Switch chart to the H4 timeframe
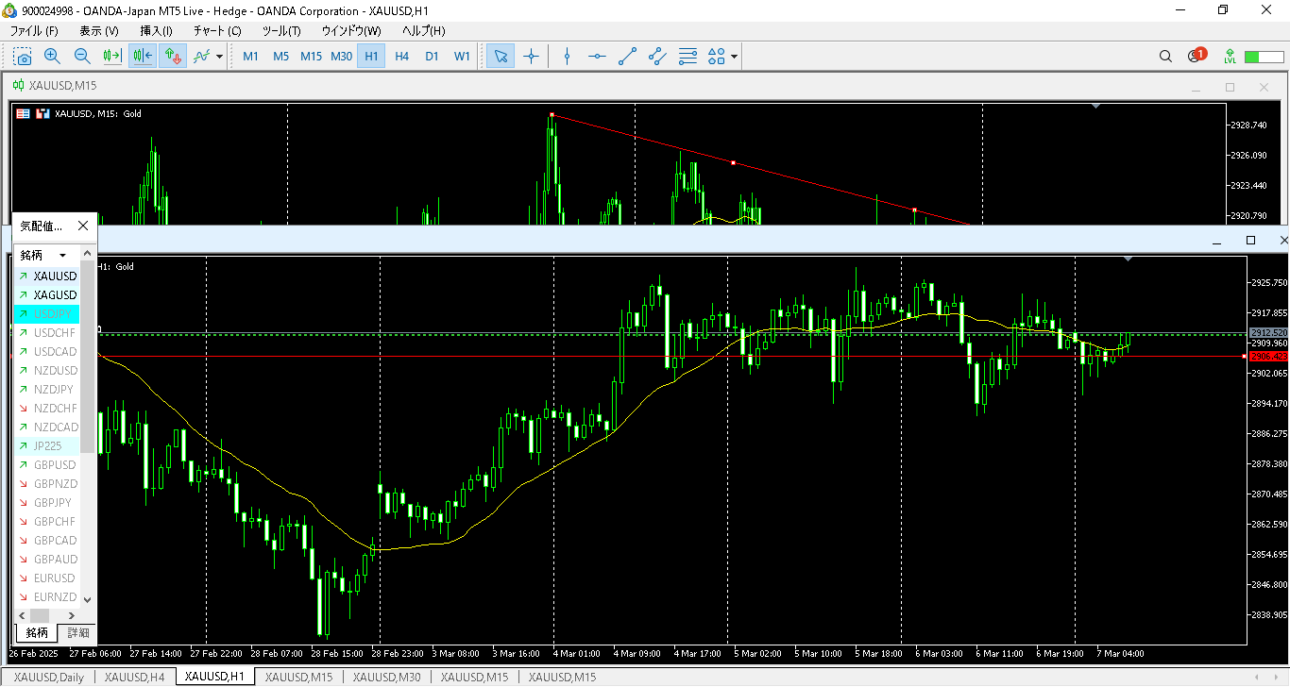1290x687 pixels. 401,56
